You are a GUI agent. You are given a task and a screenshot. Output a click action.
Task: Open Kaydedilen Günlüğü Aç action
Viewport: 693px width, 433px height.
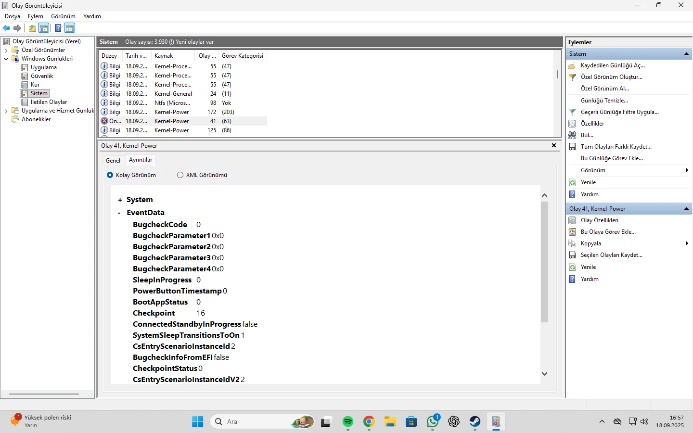(612, 65)
